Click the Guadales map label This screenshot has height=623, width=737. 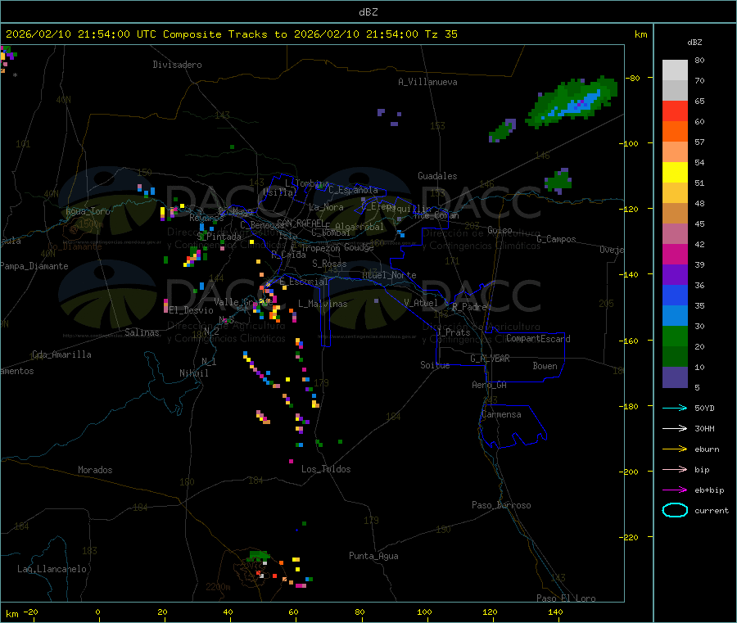(437, 176)
